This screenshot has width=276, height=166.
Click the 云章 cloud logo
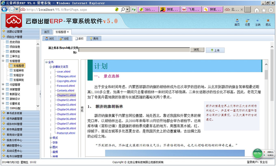coord(14,21)
